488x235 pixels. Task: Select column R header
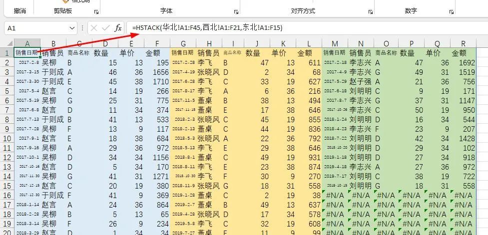(x=464, y=43)
